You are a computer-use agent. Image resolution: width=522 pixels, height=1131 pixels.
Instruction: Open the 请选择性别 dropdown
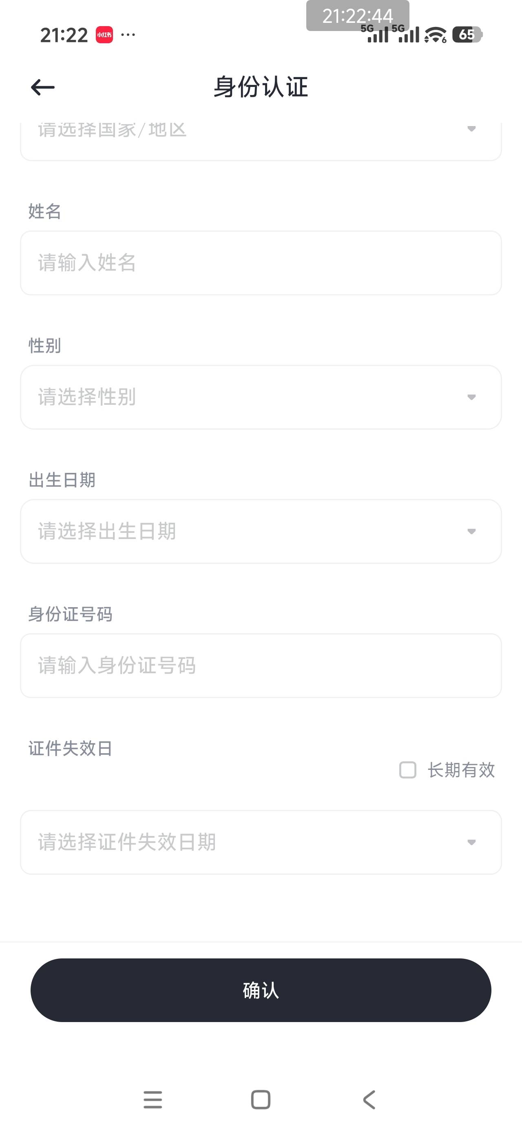point(261,397)
